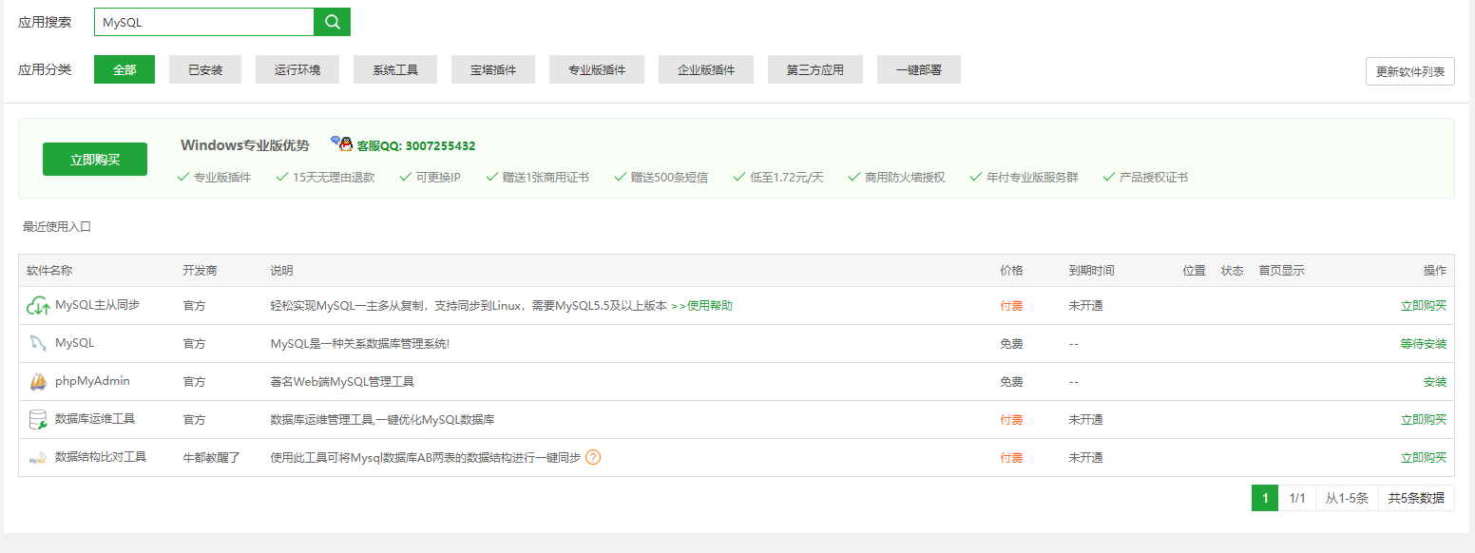The width and height of the screenshot is (1475, 553).
Task: Click the 15天无理由退款 benefit text
Action: point(334,178)
